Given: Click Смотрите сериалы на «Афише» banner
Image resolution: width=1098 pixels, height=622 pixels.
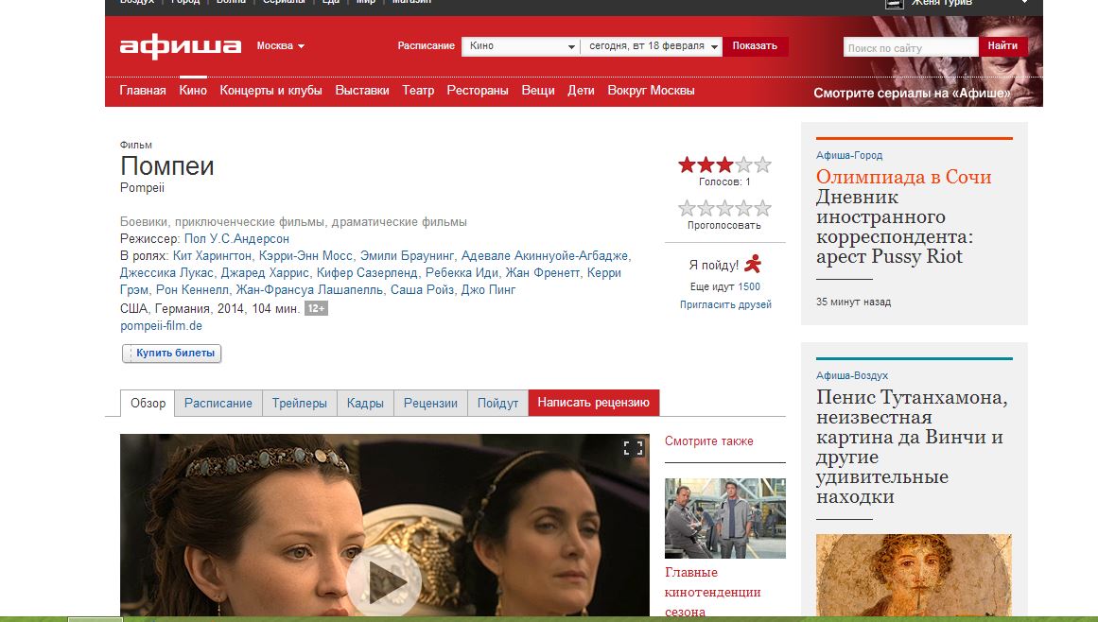Looking at the screenshot, I should [912, 93].
